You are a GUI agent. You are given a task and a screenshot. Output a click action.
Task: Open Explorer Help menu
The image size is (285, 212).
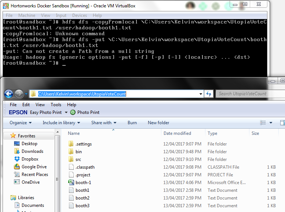pyautogui.click(x=72, y=105)
